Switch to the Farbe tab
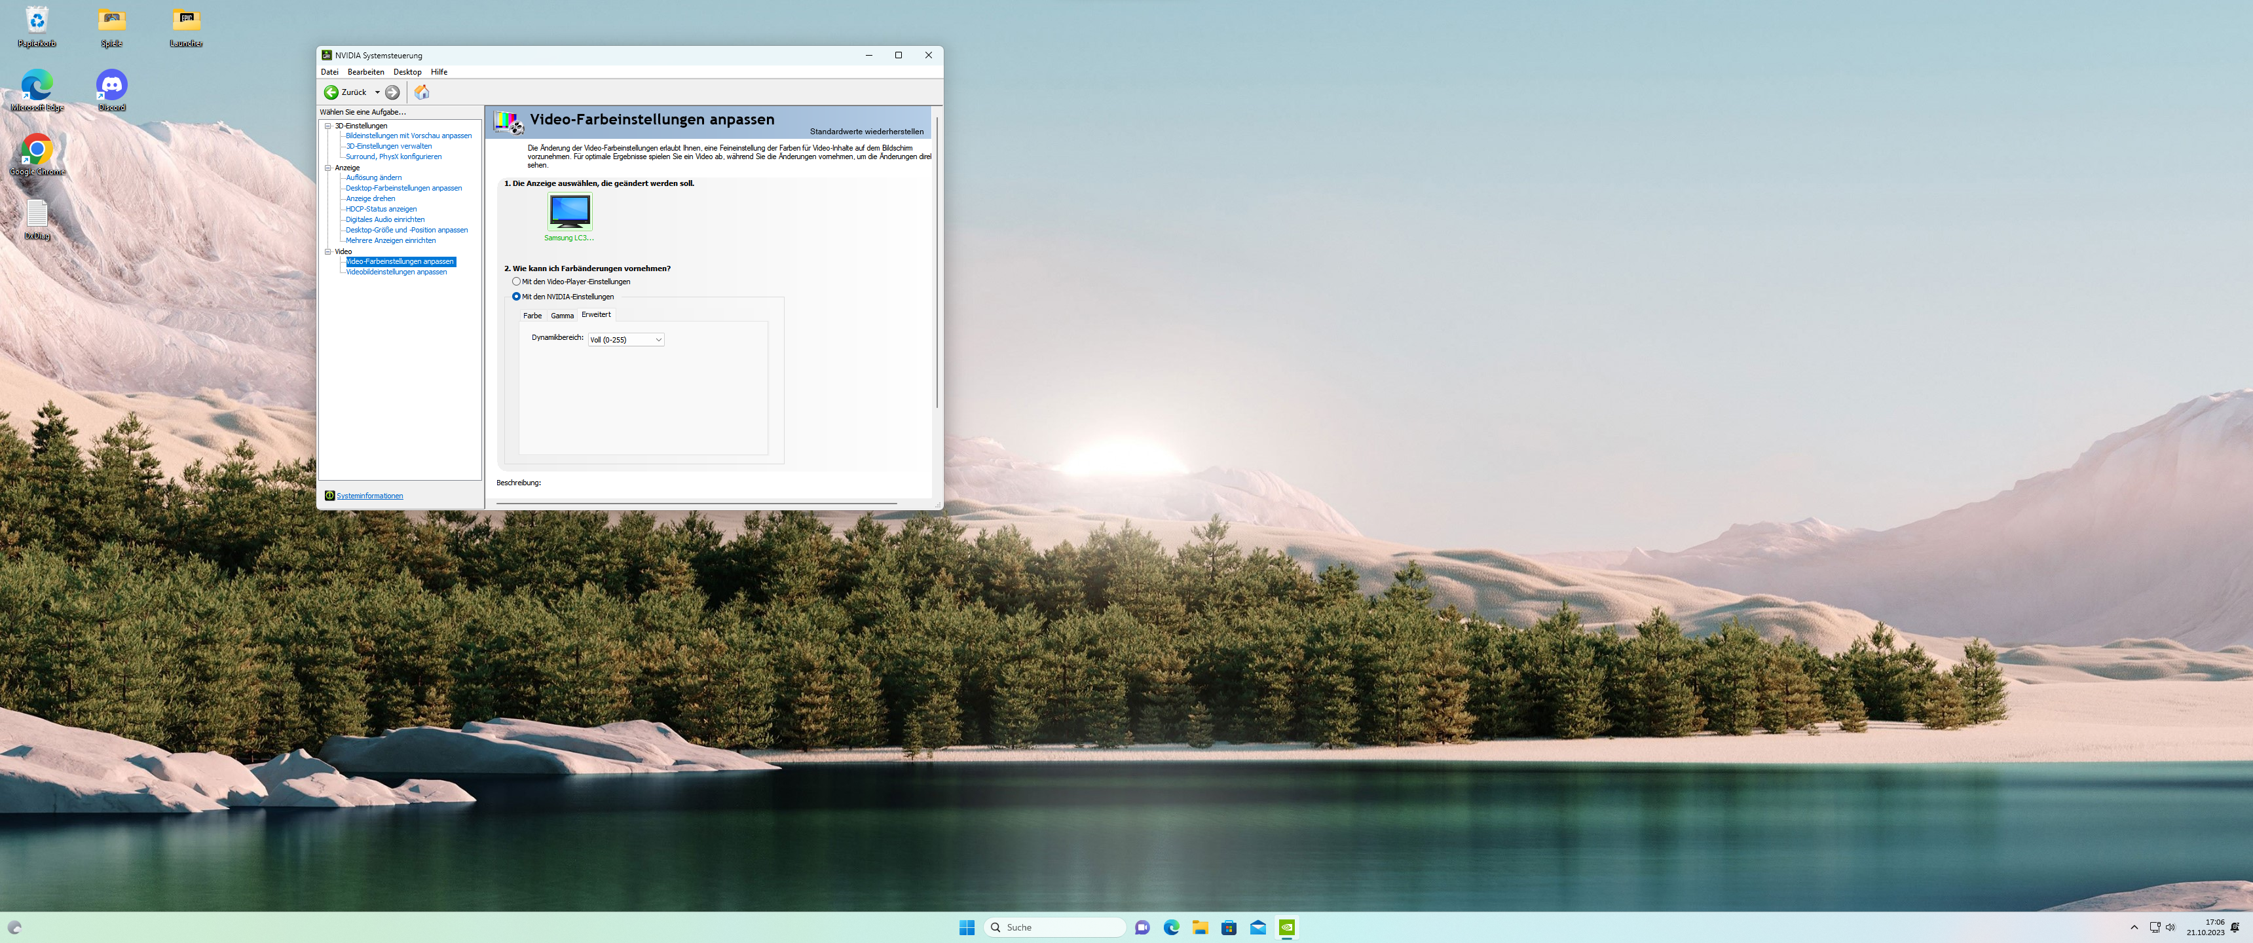Viewport: 2253px width, 943px height. pyautogui.click(x=532, y=316)
